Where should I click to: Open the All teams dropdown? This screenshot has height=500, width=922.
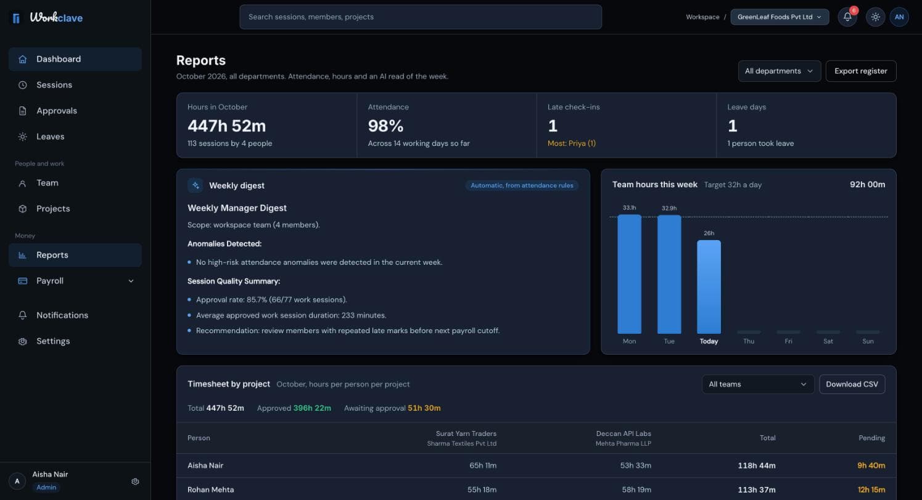coord(758,384)
